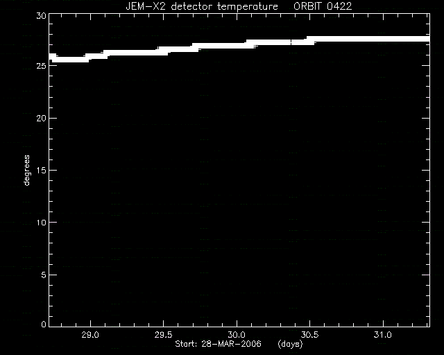Click the y-axis tick label 25
This screenshot has height=355, width=444.
tap(41, 66)
